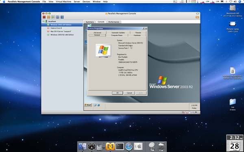Click the first quick launch icon beside Start
Screen dimensions: 244x152
click(x=95, y=105)
